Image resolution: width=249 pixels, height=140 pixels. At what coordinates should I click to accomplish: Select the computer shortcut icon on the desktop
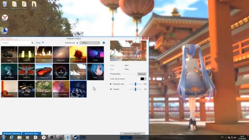(x=5, y=31)
